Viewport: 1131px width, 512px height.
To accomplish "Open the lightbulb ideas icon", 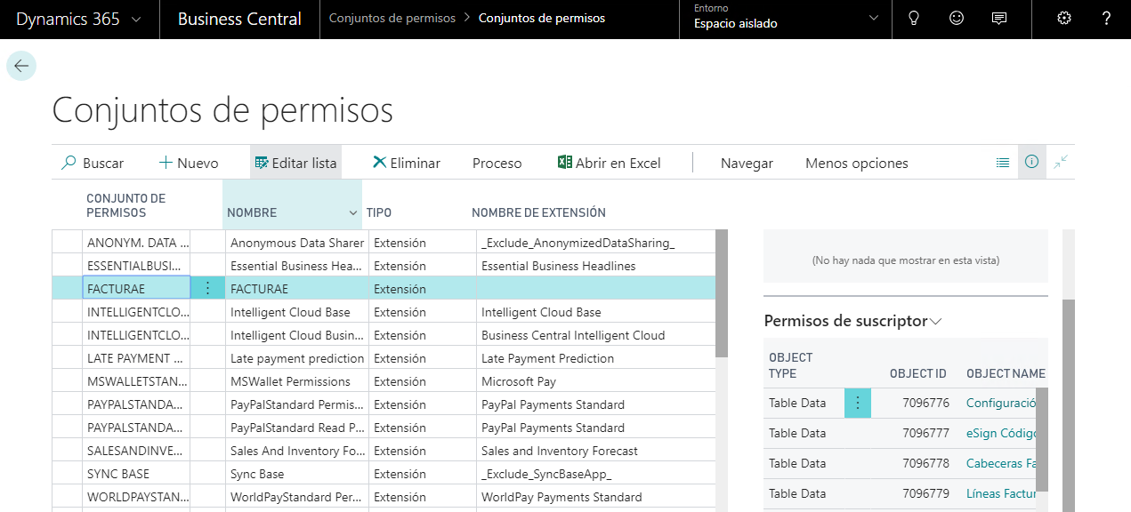I will coord(913,18).
